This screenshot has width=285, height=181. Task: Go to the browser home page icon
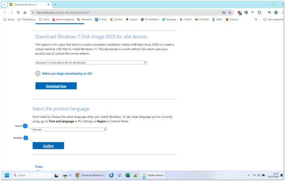tap(25, 13)
